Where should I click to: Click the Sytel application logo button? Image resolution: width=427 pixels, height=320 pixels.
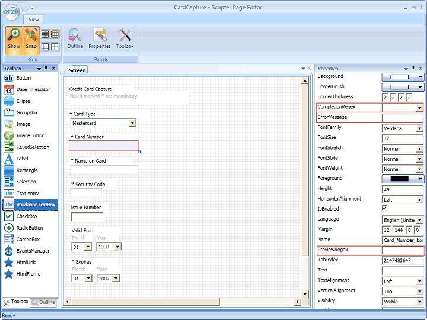click(11, 11)
